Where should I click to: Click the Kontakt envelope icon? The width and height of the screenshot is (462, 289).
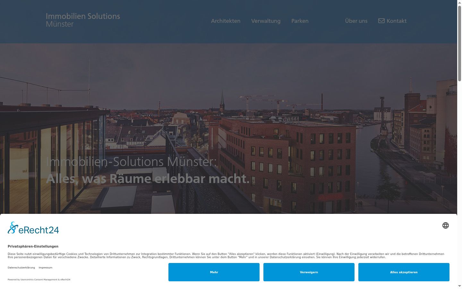[x=381, y=21]
